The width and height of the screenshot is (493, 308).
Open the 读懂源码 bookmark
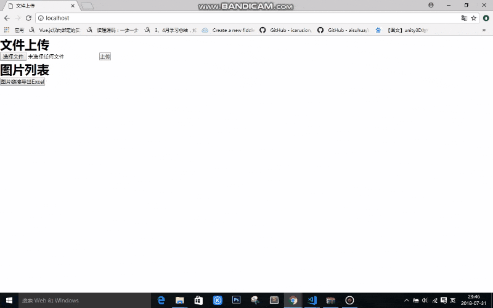(113, 30)
